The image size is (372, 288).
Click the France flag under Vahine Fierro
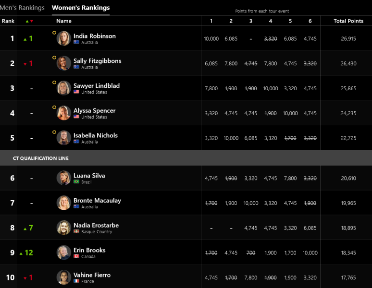[x=76, y=281]
